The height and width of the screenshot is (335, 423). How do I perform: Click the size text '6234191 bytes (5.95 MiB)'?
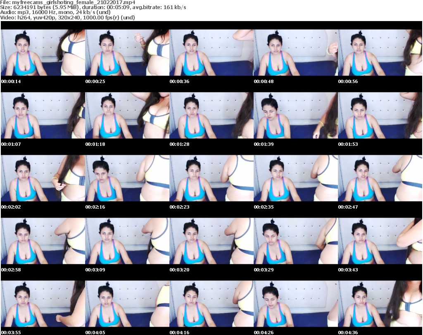point(46,7)
